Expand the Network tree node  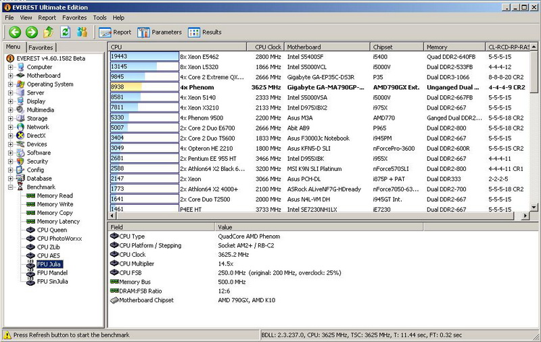(10, 127)
